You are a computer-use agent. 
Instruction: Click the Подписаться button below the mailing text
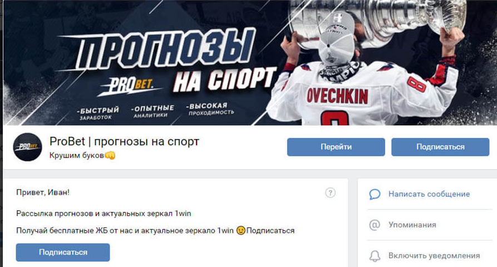coord(63,253)
